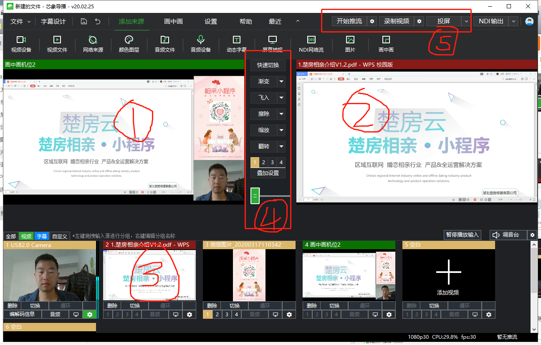Expand the 翻转 transition dropdown arrow
Viewport: 541px width, 345px height.
[x=281, y=146]
